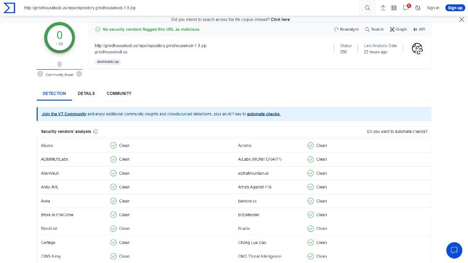Open the notifications icon with badge
The width and height of the screenshot is (468, 263).
tap(406, 7)
